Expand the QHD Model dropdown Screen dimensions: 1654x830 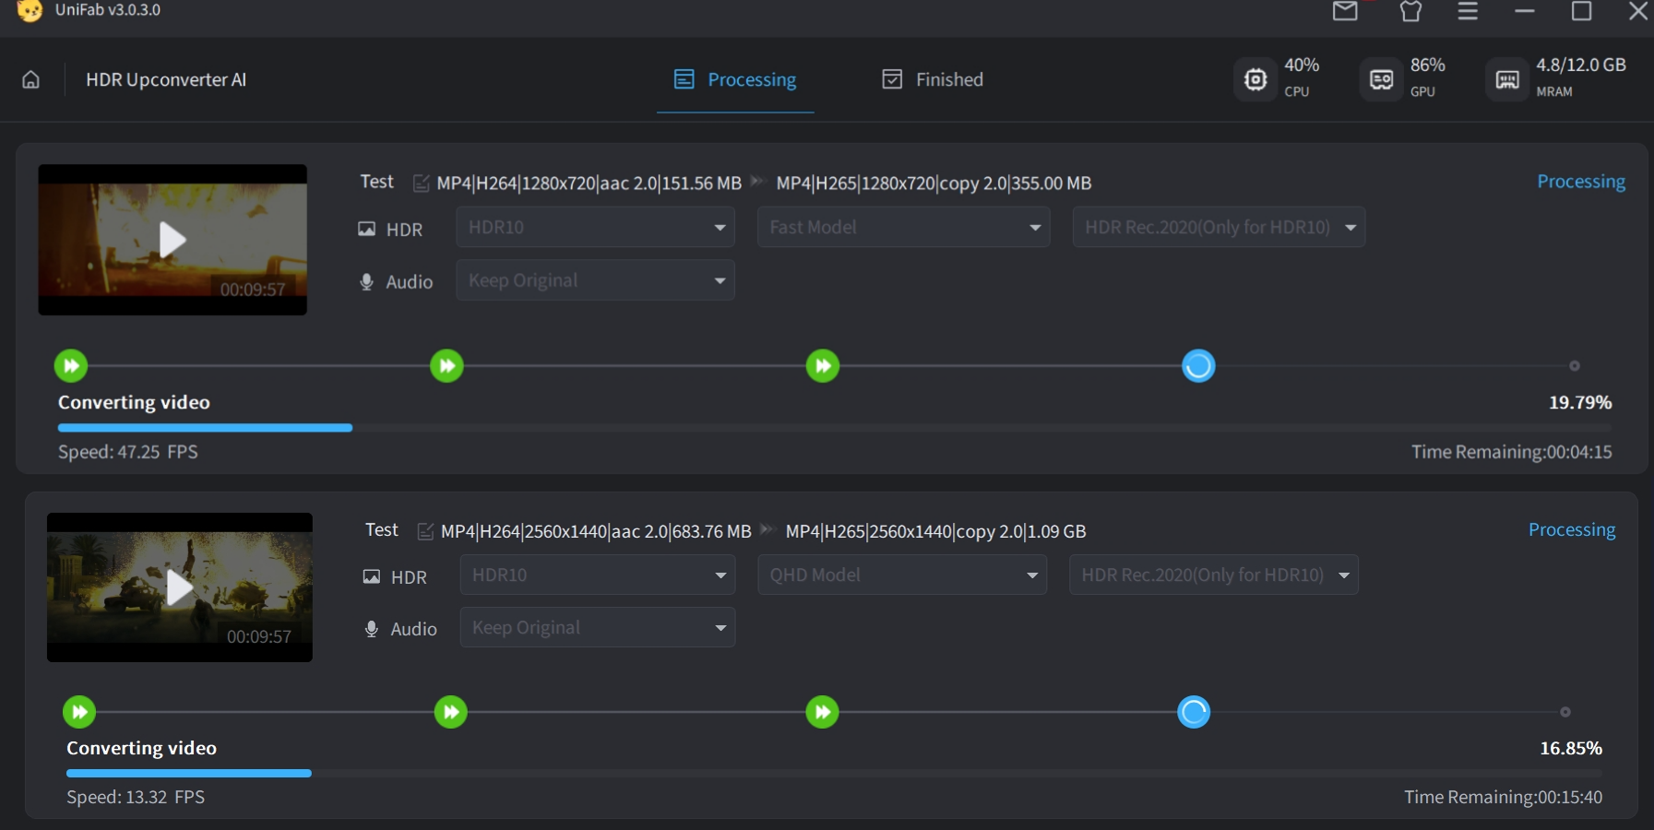point(901,575)
